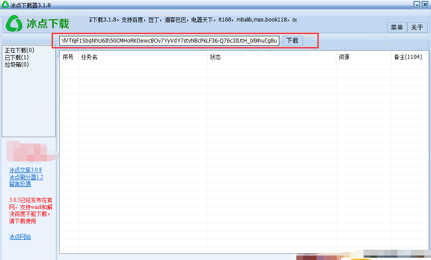Select 已下载(1) in sidebar
Screen dimensions: 431x260
point(17,57)
